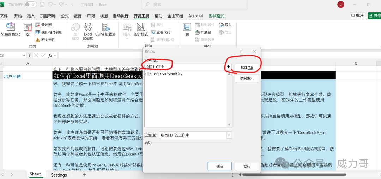Select column A header
This screenshot has width=381, height=179.
point(28,63)
